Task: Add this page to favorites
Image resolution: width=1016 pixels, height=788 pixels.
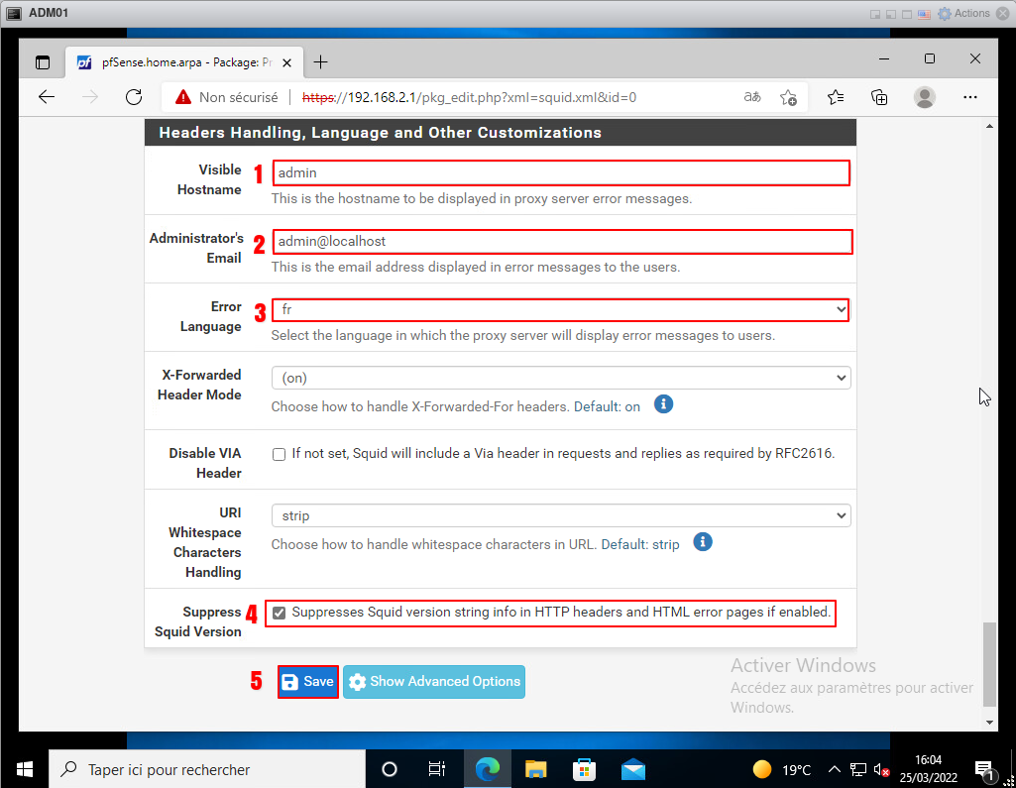Action: tap(788, 97)
